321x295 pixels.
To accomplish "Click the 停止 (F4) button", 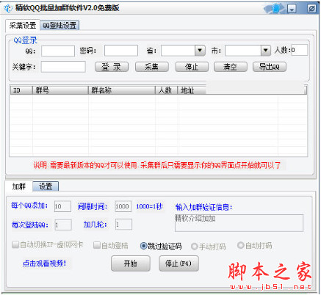I will 178,263.
